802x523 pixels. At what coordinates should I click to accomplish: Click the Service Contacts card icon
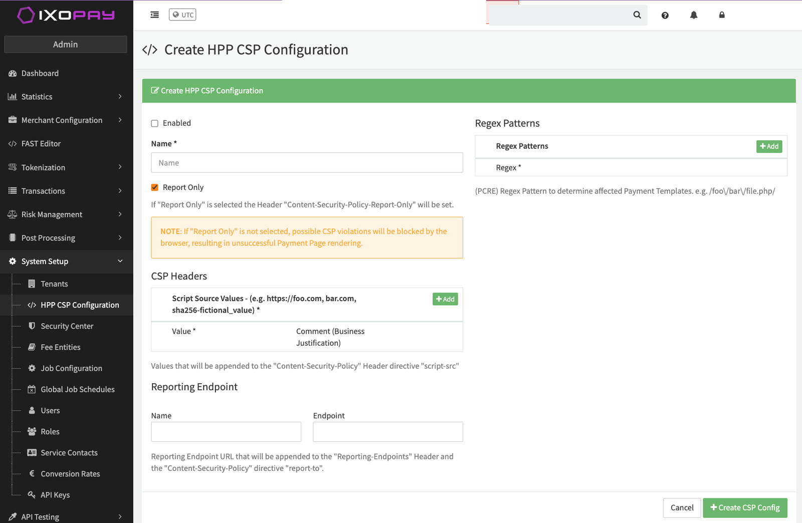[x=32, y=452]
